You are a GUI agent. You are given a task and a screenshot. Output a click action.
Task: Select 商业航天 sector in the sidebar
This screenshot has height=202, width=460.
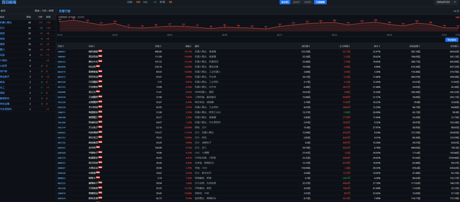coord(5,76)
